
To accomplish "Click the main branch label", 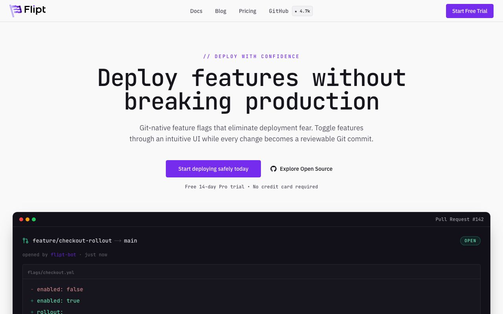I will (x=130, y=241).
